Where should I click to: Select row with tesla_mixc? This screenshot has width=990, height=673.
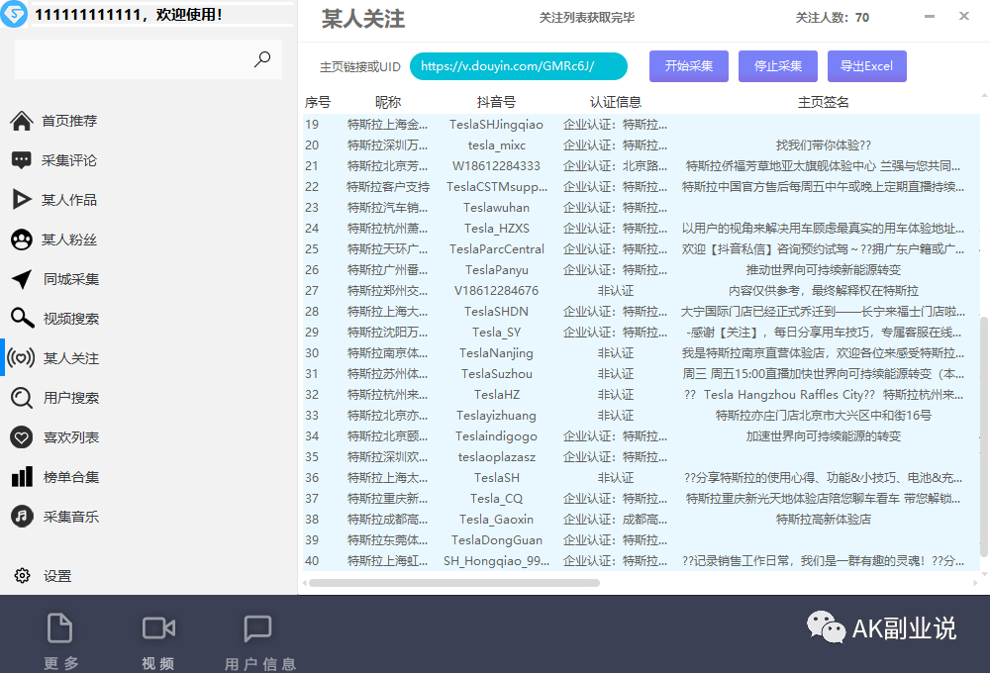pyautogui.click(x=641, y=145)
